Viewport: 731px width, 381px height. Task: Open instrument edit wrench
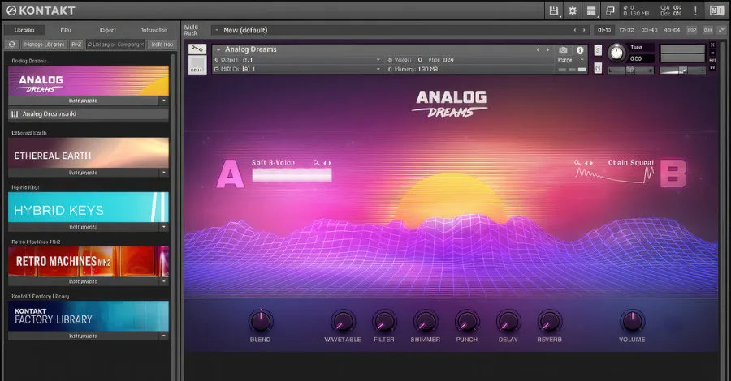[x=197, y=49]
